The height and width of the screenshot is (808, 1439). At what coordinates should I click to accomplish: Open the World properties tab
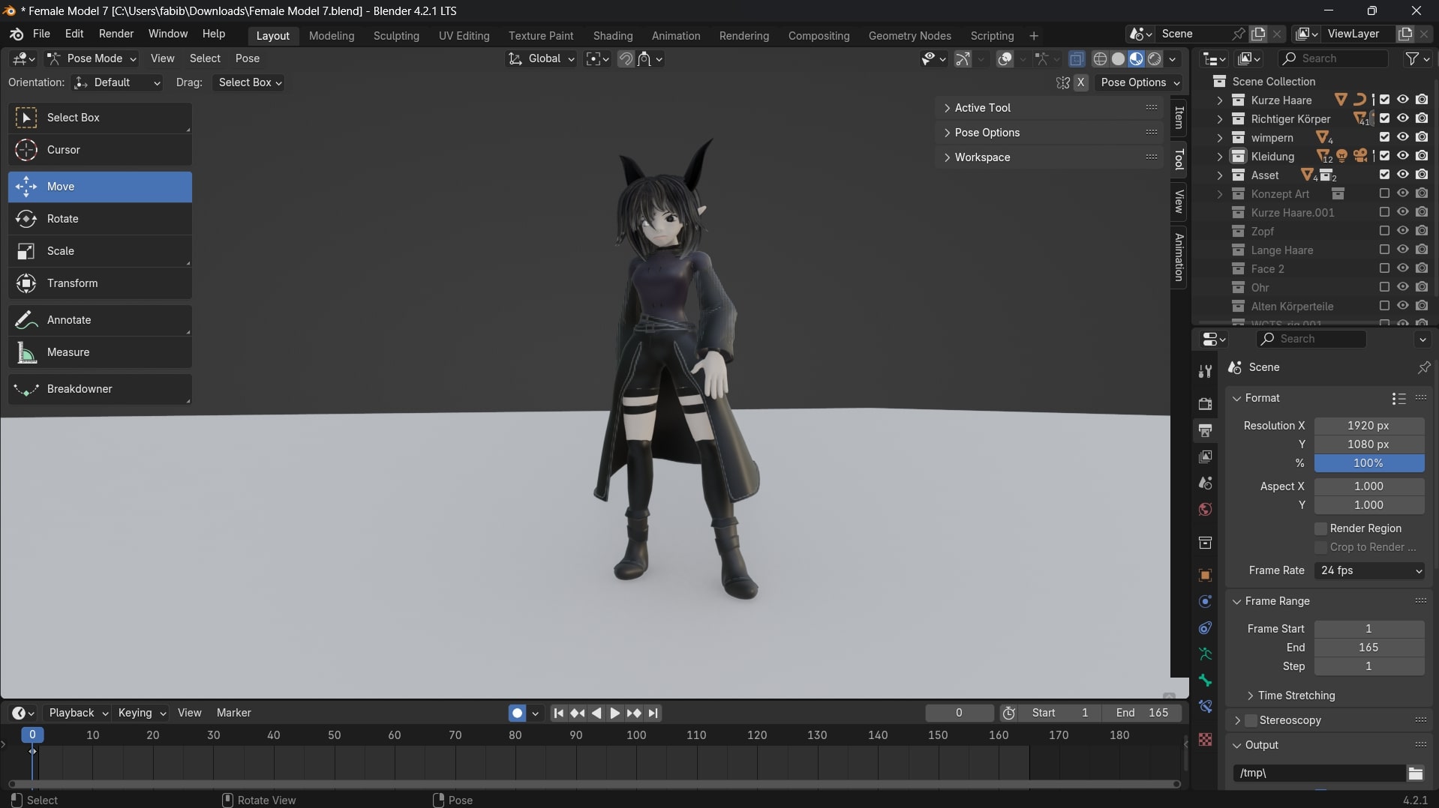click(x=1205, y=510)
